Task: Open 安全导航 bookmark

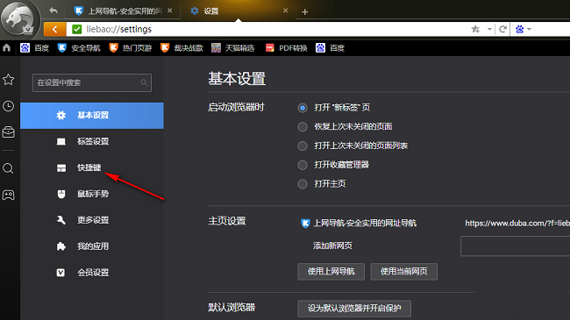Action: [79, 47]
